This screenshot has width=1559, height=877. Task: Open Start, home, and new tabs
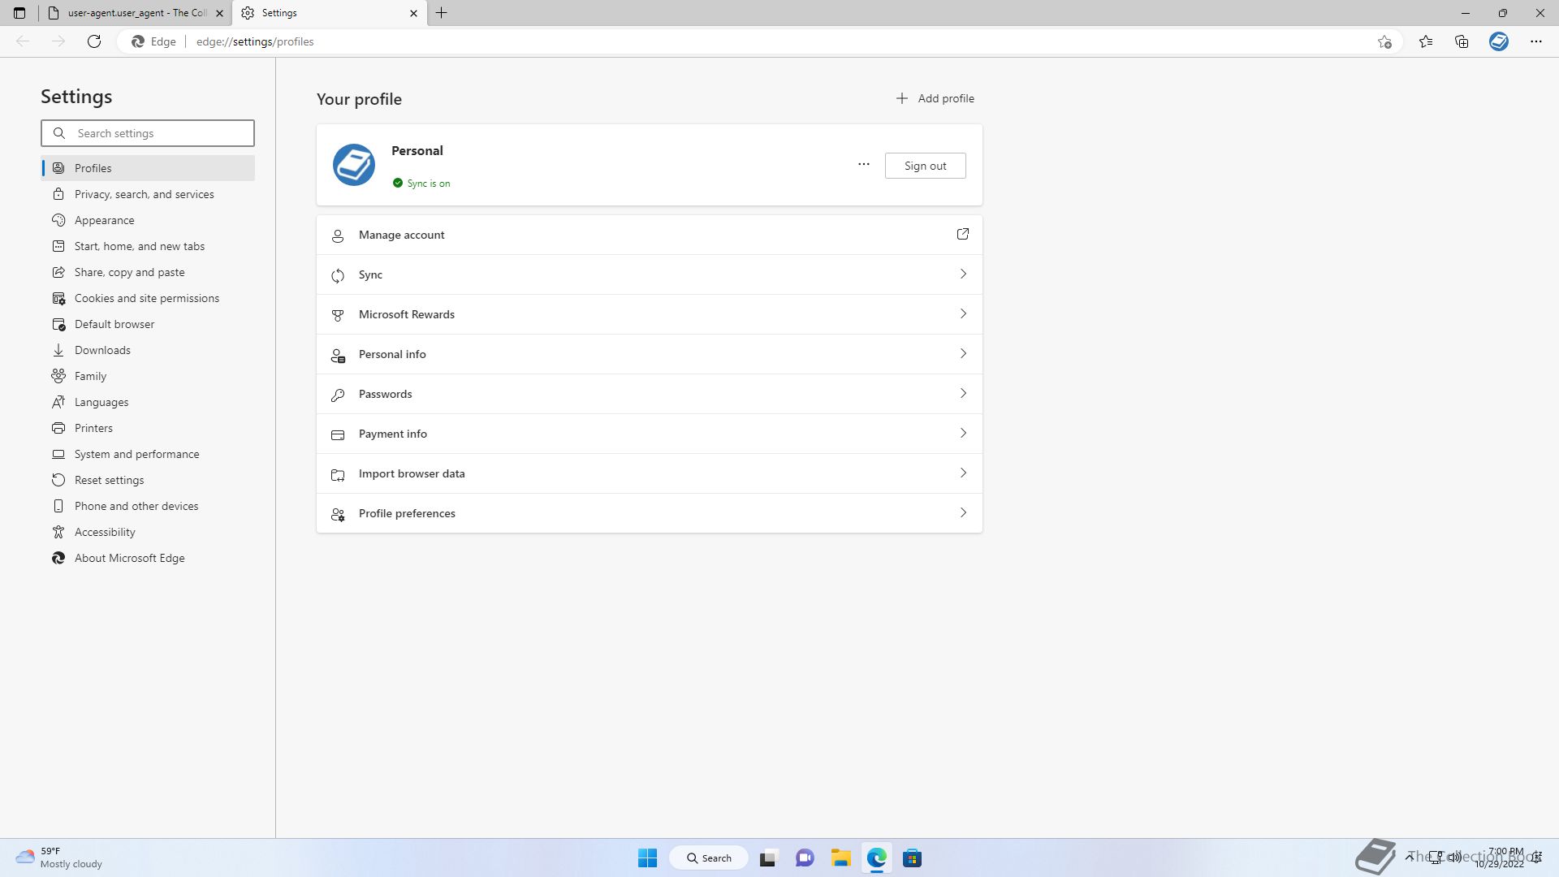point(148,246)
